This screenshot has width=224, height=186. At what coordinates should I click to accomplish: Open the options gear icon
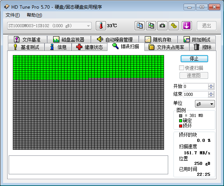click(174, 26)
